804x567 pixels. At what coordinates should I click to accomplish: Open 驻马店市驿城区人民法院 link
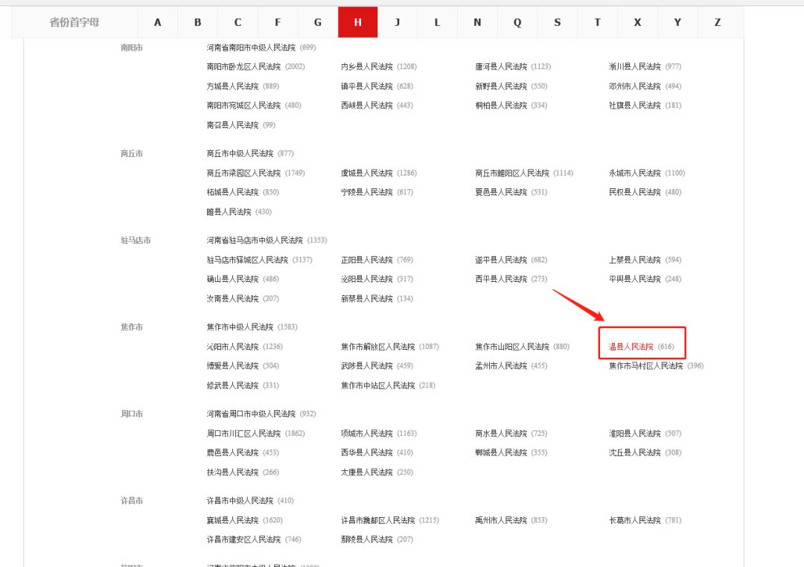247,260
